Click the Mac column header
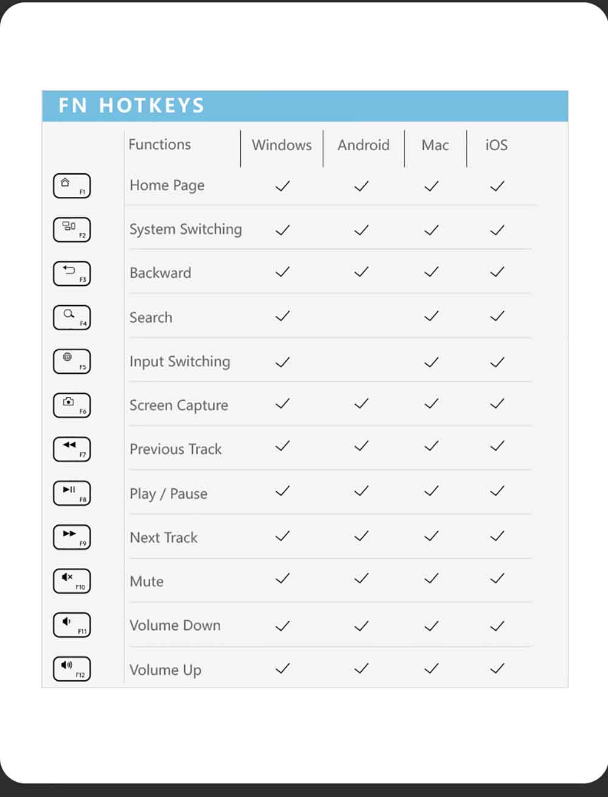 tap(435, 145)
